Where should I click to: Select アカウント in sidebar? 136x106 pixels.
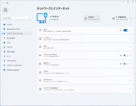point(17,47)
